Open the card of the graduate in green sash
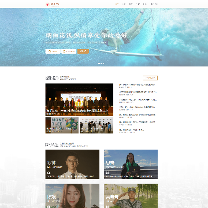This screenshot has width=208, height=208. (x=131, y=165)
